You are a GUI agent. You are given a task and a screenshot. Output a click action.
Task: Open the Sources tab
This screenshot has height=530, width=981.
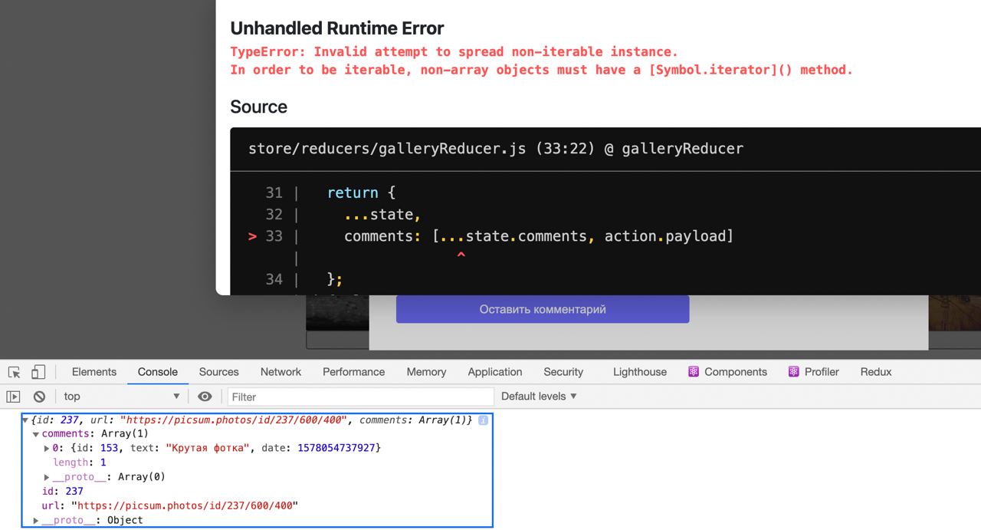(x=219, y=372)
